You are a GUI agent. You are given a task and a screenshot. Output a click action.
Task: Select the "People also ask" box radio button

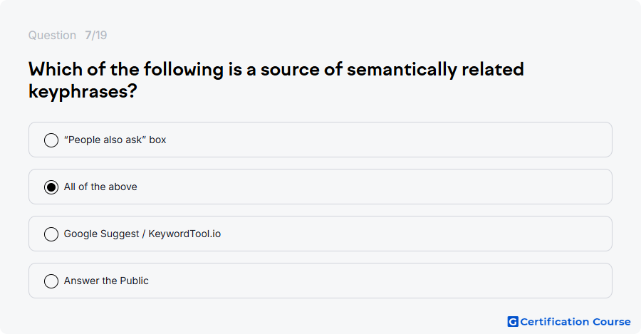(x=51, y=140)
